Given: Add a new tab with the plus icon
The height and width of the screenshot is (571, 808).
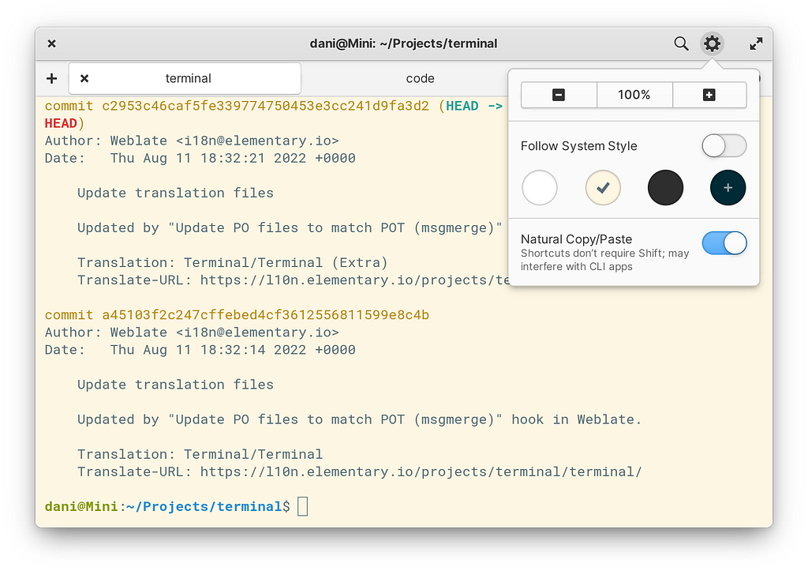Looking at the screenshot, I should [51, 78].
